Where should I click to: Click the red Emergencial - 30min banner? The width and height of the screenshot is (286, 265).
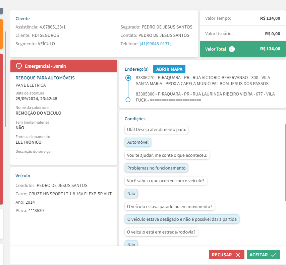(64, 66)
